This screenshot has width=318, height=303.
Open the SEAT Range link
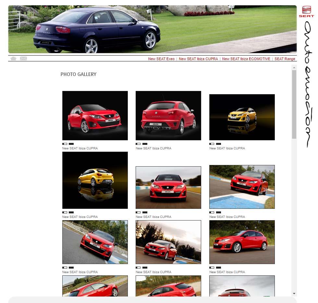pos(285,59)
